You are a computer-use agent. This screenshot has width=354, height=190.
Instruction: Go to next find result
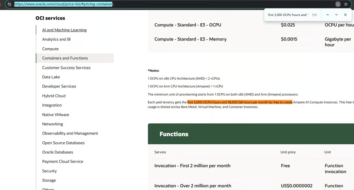pos(336,15)
